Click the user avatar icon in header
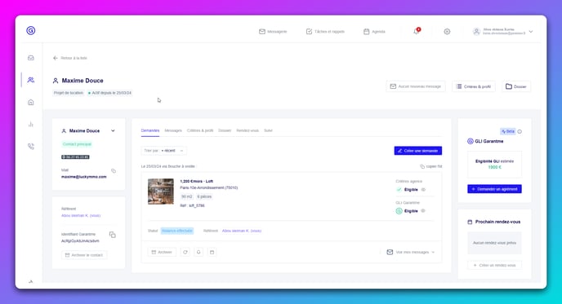562x304 pixels. point(476,32)
